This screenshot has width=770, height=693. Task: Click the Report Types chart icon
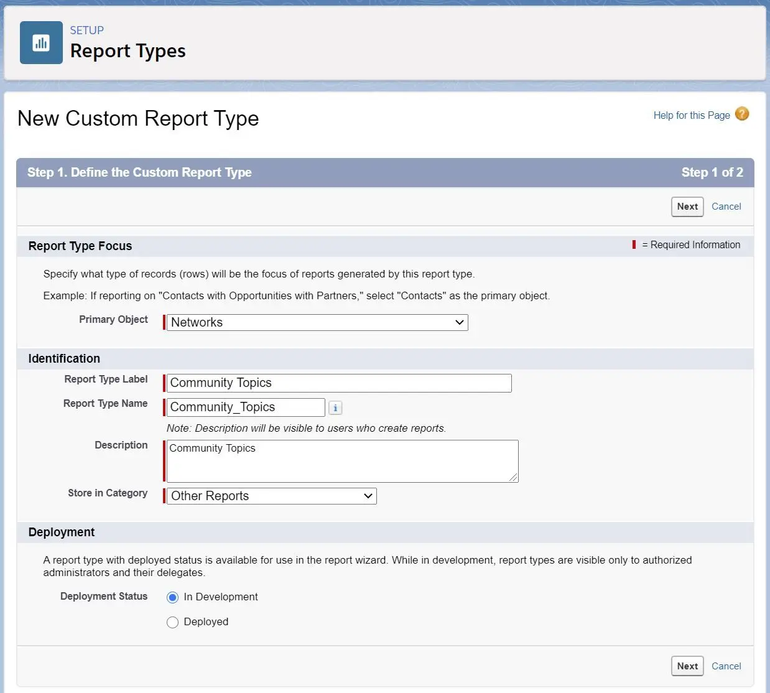[x=41, y=43]
